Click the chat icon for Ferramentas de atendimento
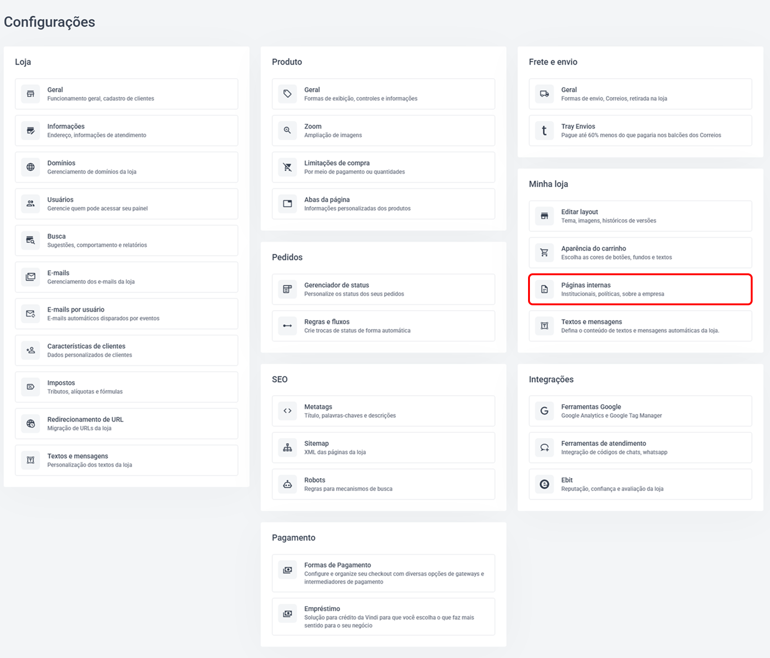This screenshot has width=770, height=658. click(544, 448)
